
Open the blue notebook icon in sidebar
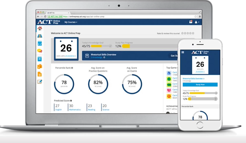point(40,59)
